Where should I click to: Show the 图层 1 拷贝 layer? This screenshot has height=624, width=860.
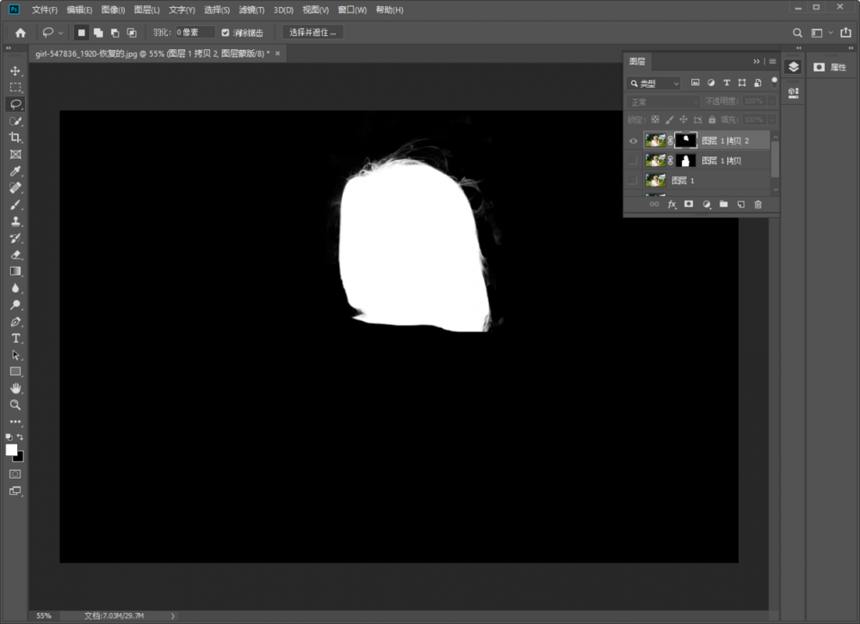tap(634, 161)
